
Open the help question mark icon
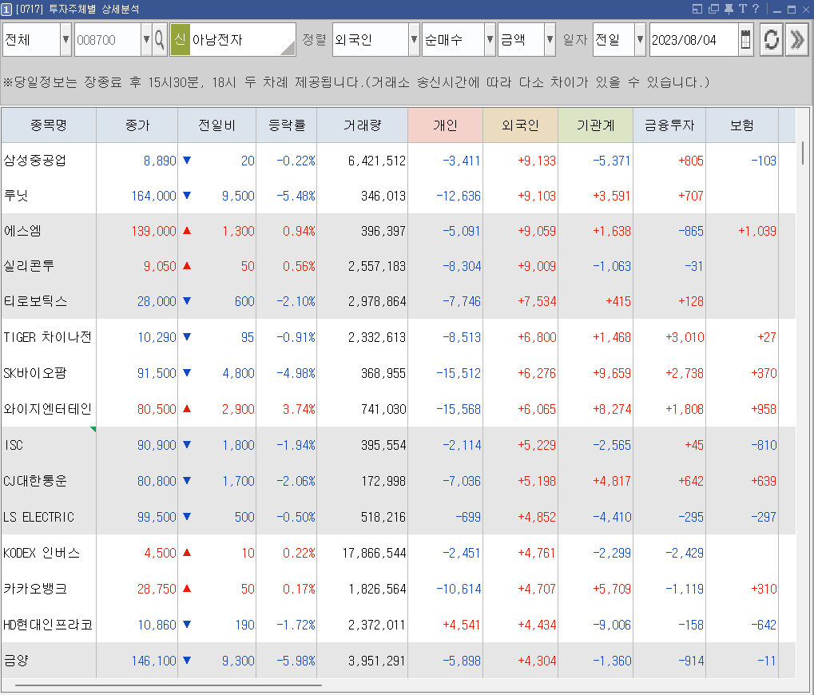(756, 9)
